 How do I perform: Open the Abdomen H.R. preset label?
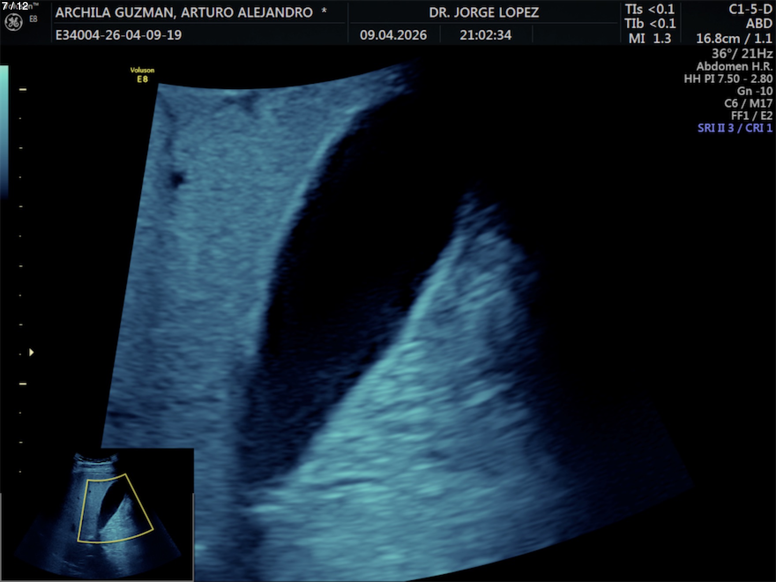(x=734, y=67)
